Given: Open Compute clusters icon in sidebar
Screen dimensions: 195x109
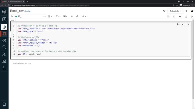Looking at the screenshot, I should [x=4, y=61].
